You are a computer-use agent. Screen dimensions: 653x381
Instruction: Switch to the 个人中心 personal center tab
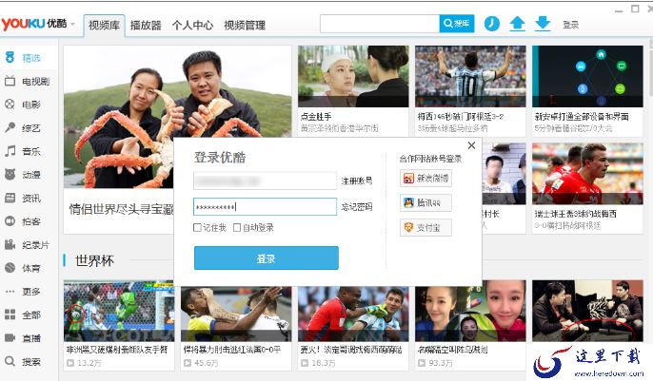pyautogui.click(x=192, y=26)
